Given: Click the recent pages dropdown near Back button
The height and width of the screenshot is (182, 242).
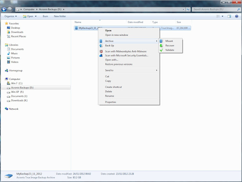Looking at the screenshot, I should pos(14,9).
